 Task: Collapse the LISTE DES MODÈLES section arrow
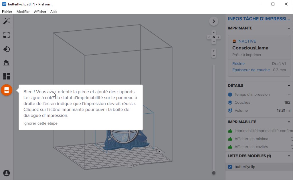coord(289,156)
